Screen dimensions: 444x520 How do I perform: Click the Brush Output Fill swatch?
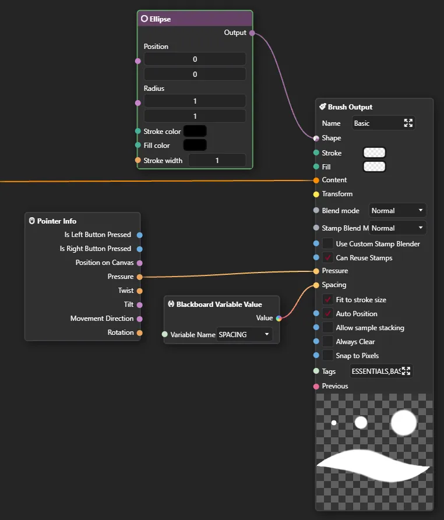[374, 167]
